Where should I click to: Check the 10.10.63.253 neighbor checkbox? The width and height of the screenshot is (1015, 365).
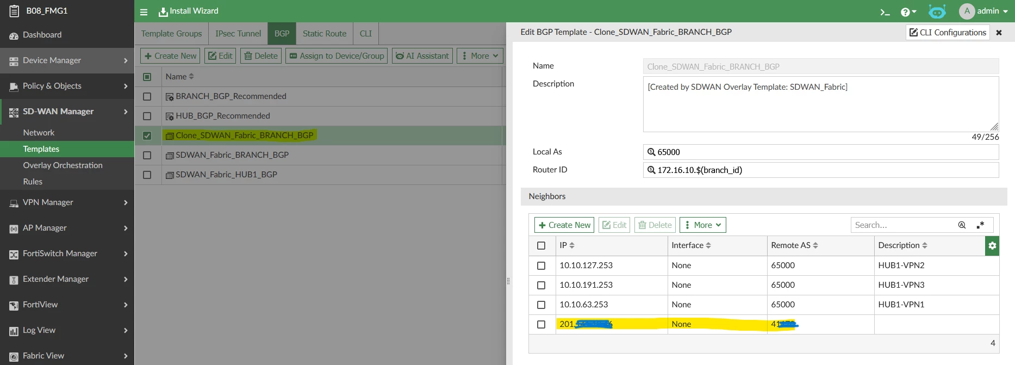541,305
